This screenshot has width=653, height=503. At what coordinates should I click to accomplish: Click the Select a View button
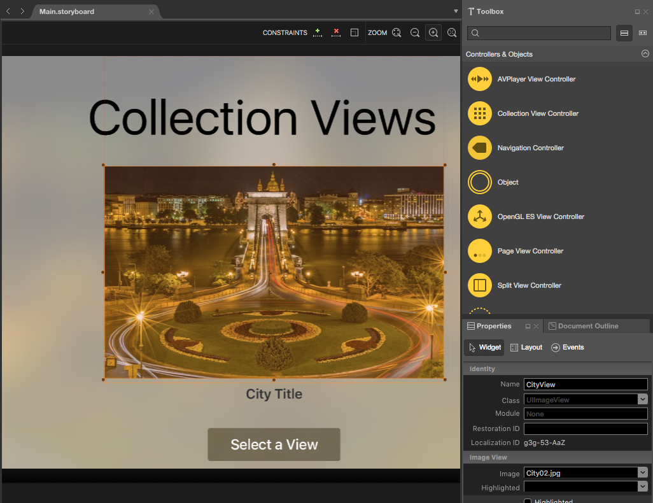pos(274,444)
